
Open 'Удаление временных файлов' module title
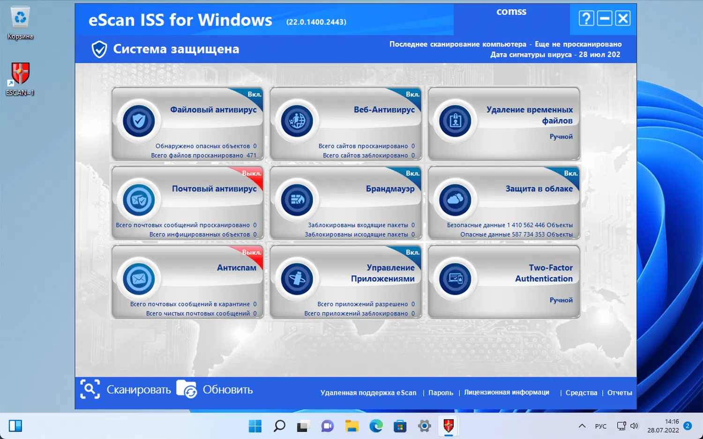point(530,115)
